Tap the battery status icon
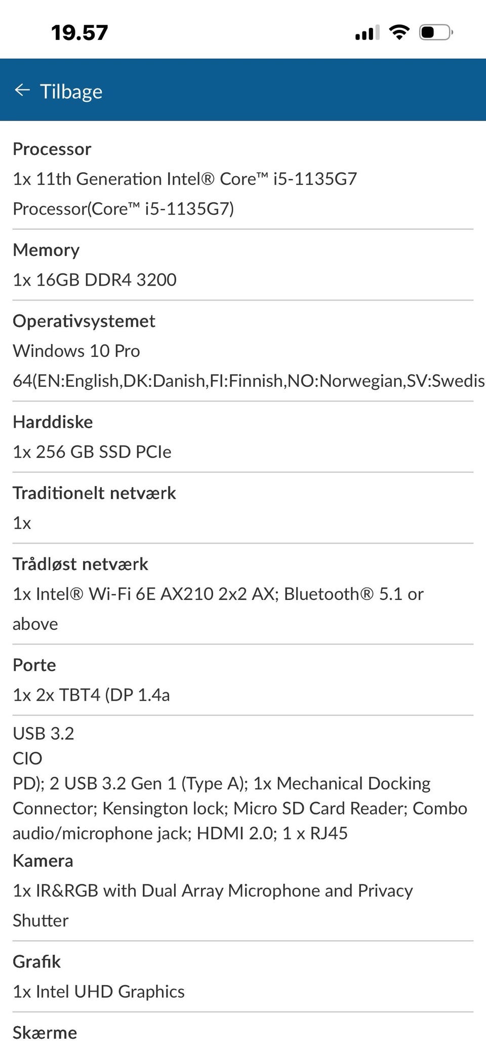This screenshot has width=486, height=1052. (435, 33)
